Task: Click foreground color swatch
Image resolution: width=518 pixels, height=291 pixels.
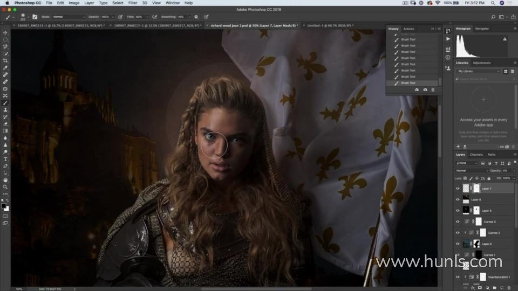Action: 4,206
